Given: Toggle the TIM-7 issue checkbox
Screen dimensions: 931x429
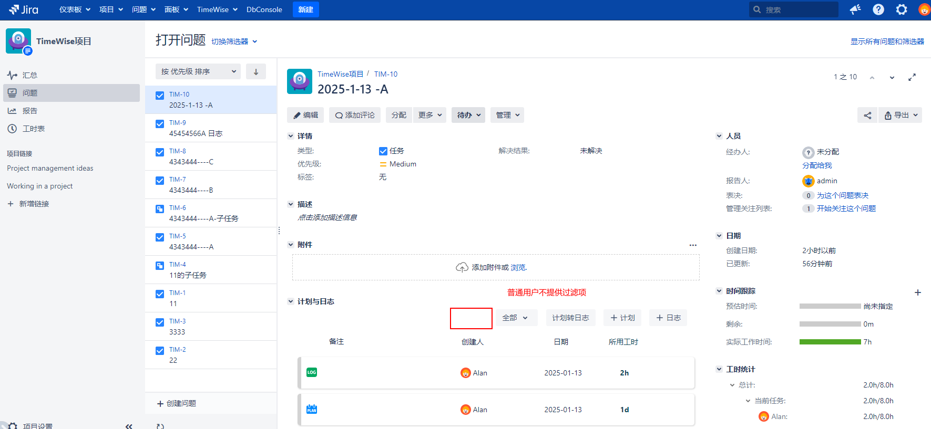Looking at the screenshot, I should (160, 181).
